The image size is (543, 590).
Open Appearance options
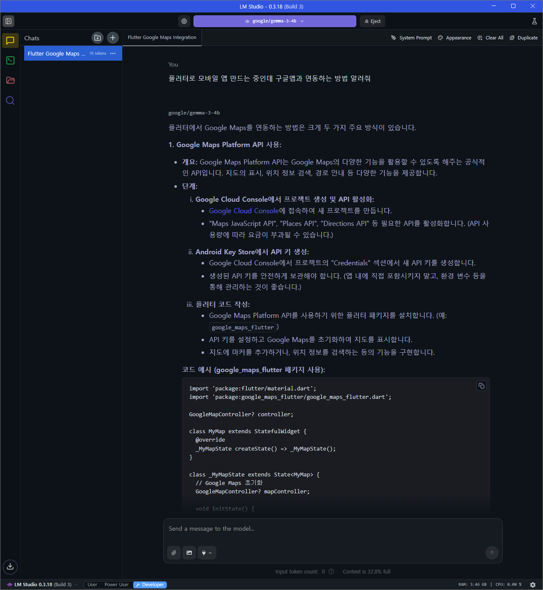(455, 38)
